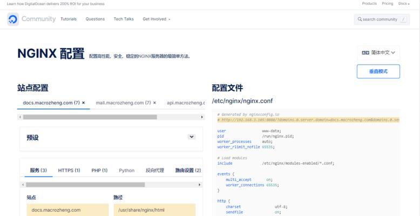Switch to the 反向代理 tab
420x216 pixels.
(155, 171)
